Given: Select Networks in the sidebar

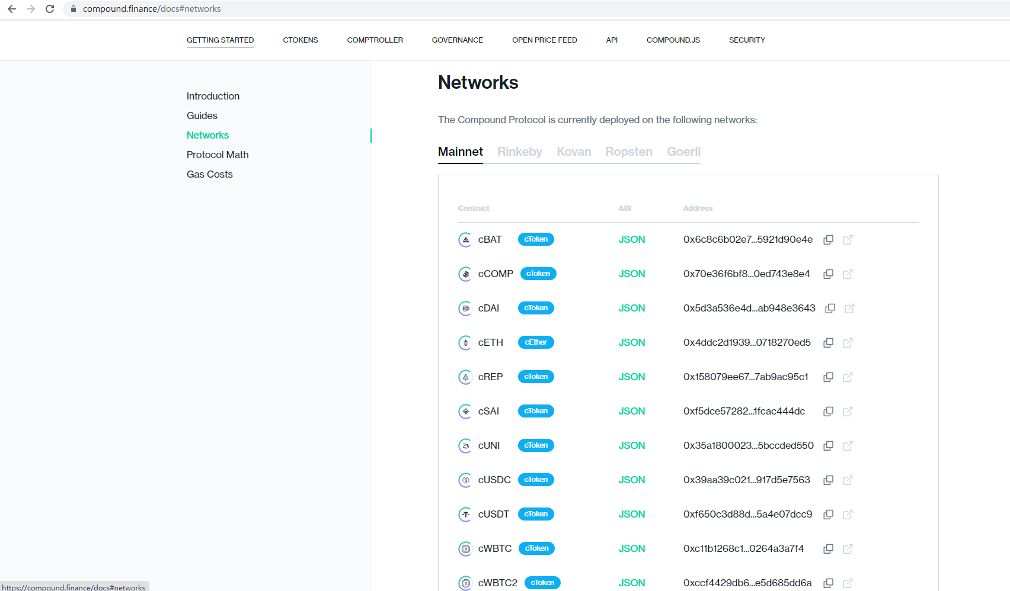Looking at the screenshot, I should coord(208,135).
